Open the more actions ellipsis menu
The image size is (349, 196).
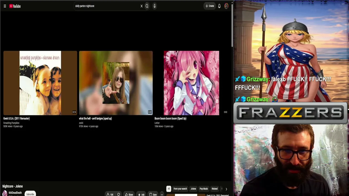point(162,194)
